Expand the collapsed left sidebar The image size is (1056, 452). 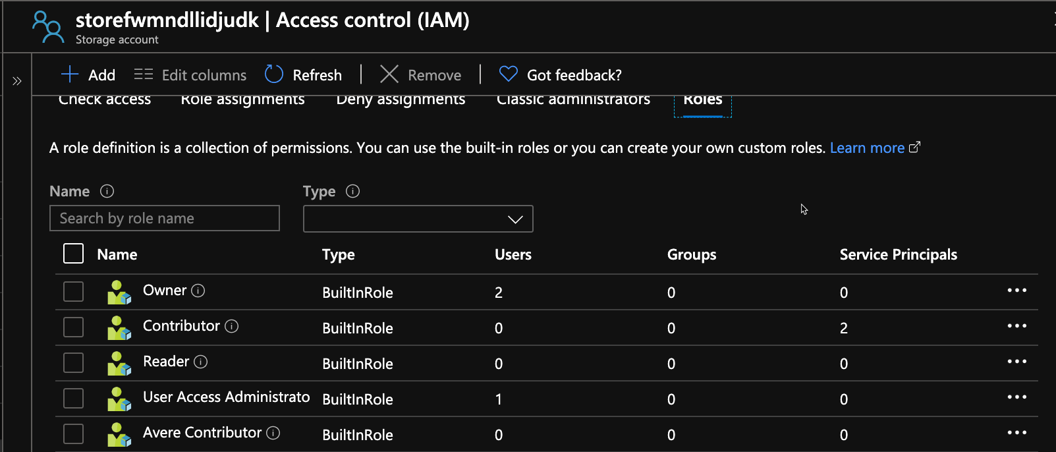tap(17, 81)
